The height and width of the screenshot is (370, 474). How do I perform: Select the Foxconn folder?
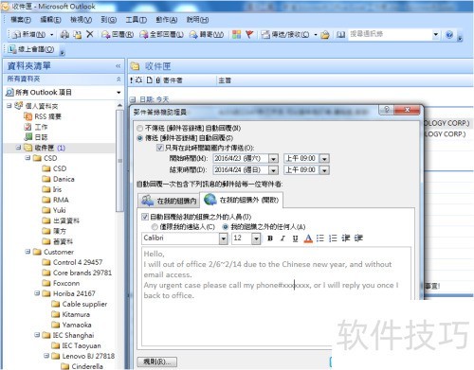(61, 283)
